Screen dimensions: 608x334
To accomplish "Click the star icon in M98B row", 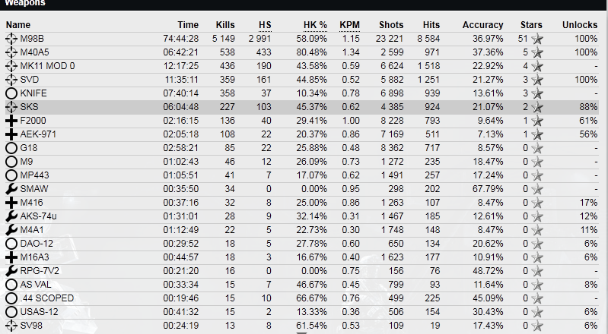I will (537, 39).
